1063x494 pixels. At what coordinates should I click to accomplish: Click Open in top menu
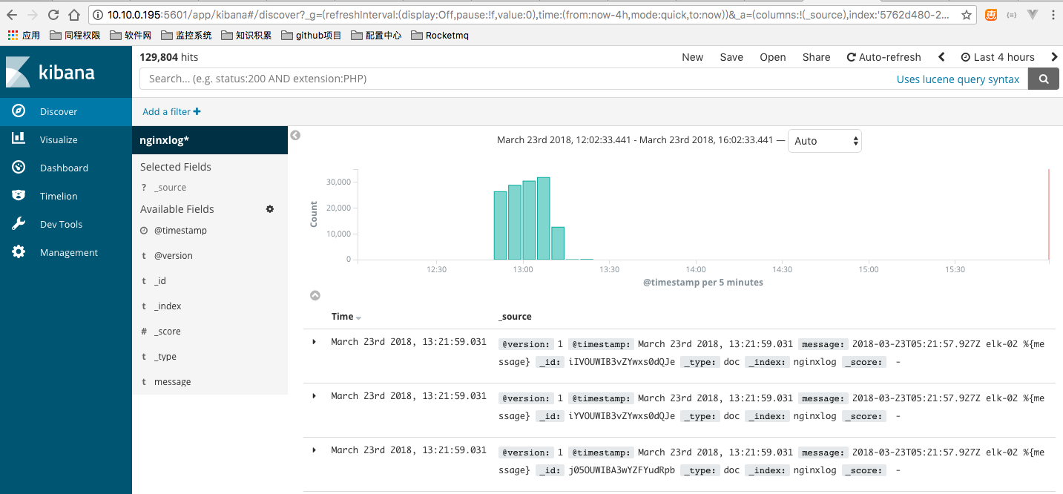pos(772,57)
